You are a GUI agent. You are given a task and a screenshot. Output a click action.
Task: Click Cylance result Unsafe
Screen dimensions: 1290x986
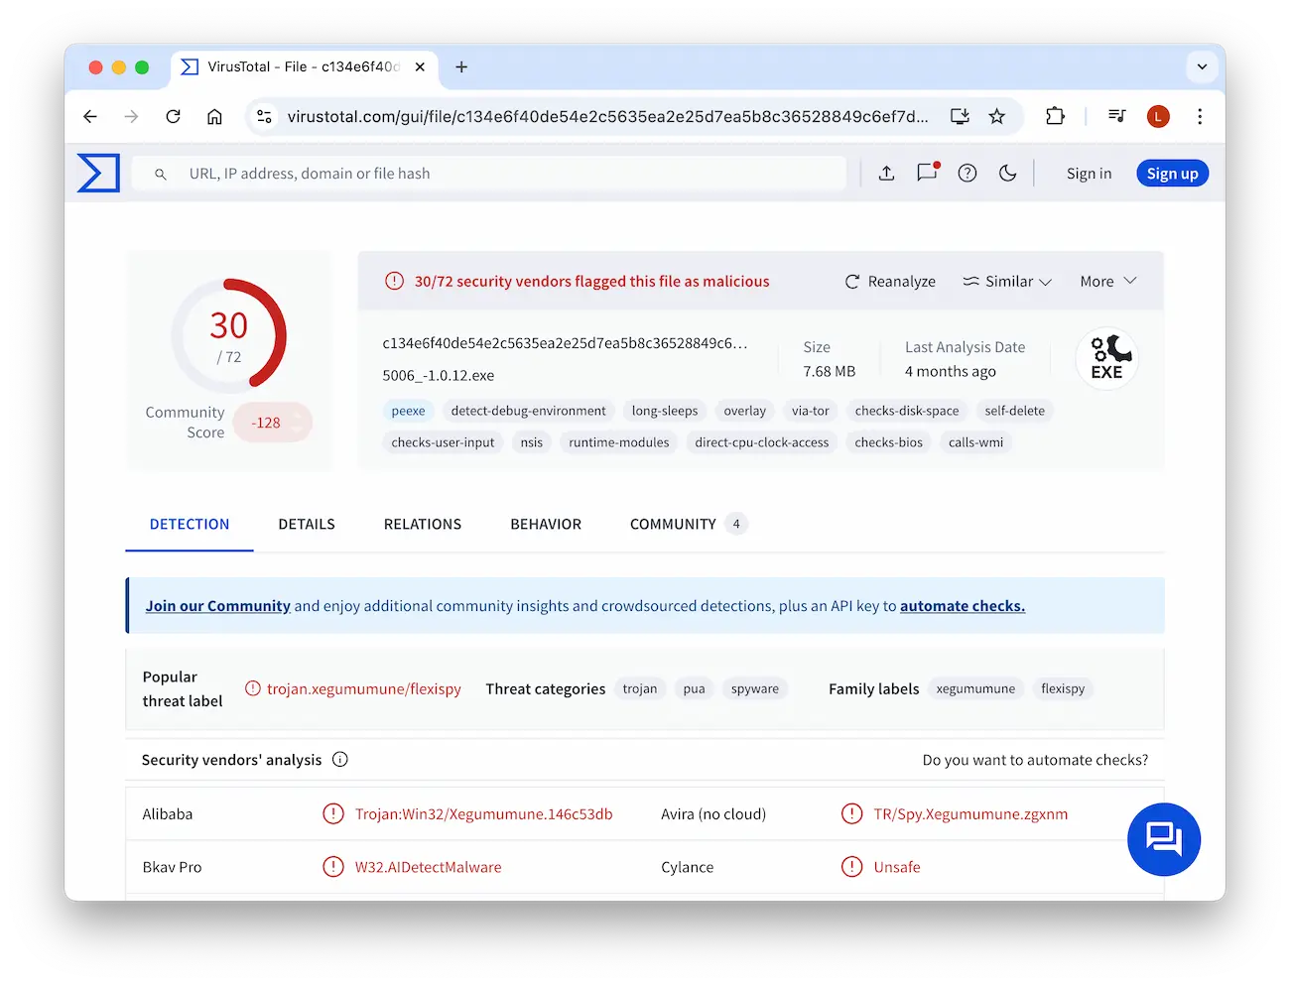pyautogui.click(x=897, y=867)
